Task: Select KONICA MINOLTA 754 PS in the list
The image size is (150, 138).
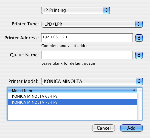Action: 72,102
